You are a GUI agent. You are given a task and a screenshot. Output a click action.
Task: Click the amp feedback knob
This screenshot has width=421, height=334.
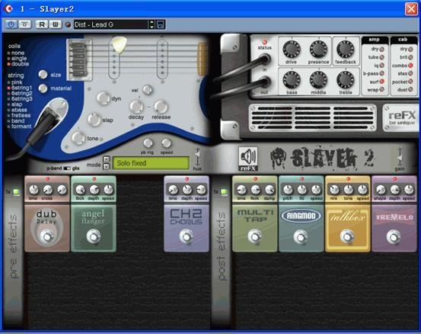tap(346, 49)
